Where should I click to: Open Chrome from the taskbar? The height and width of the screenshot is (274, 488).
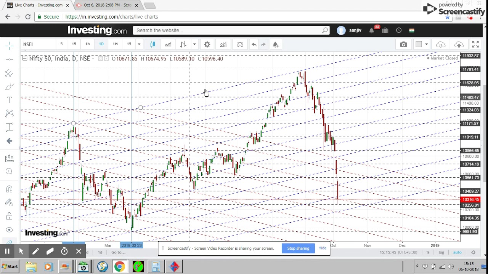[x=119, y=266]
